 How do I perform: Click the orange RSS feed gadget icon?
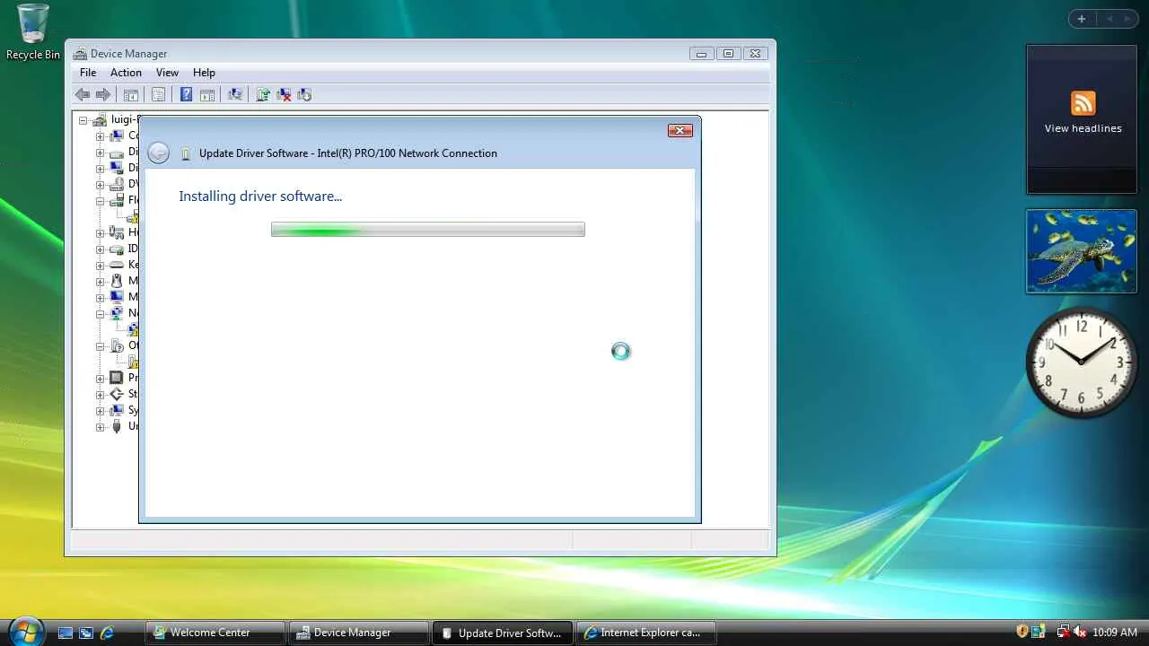[x=1083, y=102]
